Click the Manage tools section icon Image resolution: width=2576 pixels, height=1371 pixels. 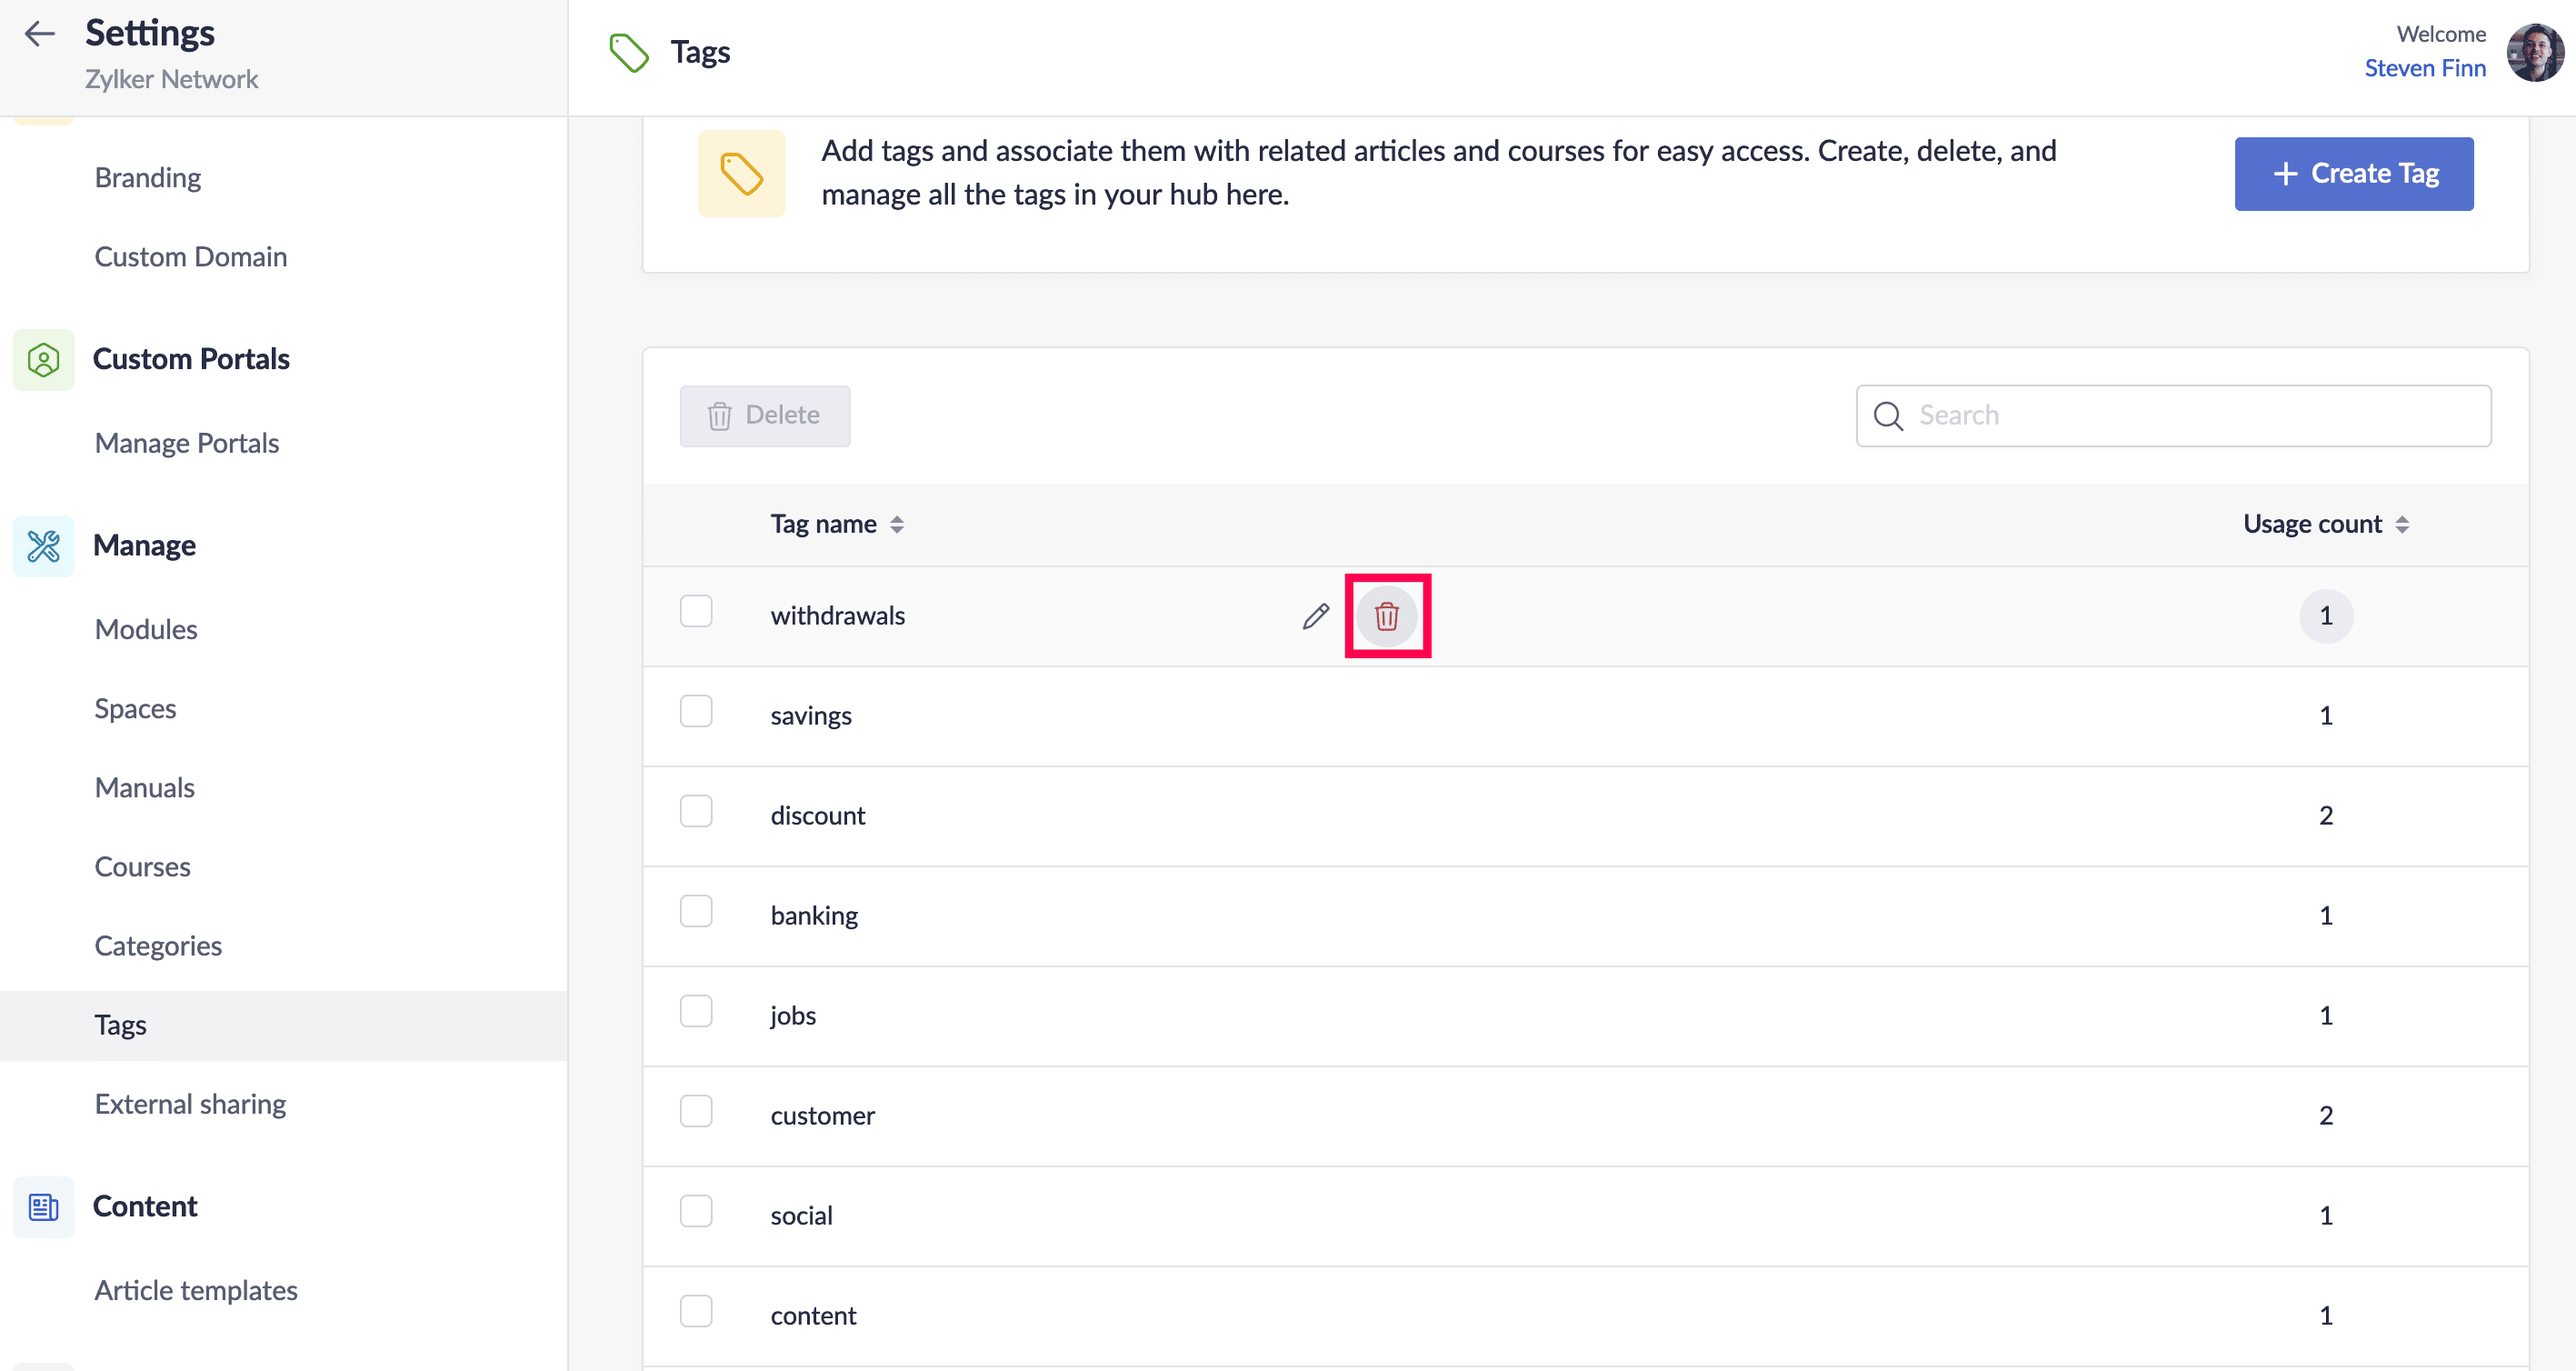click(x=43, y=546)
